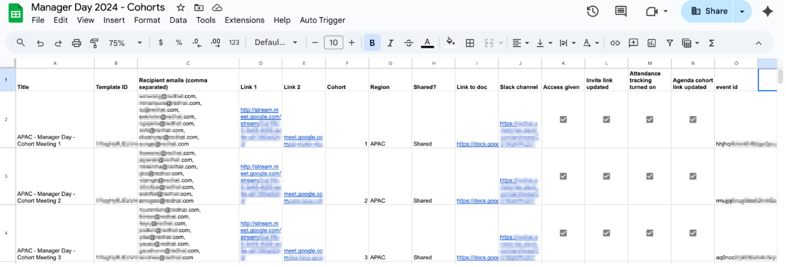Image resolution: width=786 pixels, height=267 pixels.
Task: Pick a cell fill color
Action: pos(450,43)
